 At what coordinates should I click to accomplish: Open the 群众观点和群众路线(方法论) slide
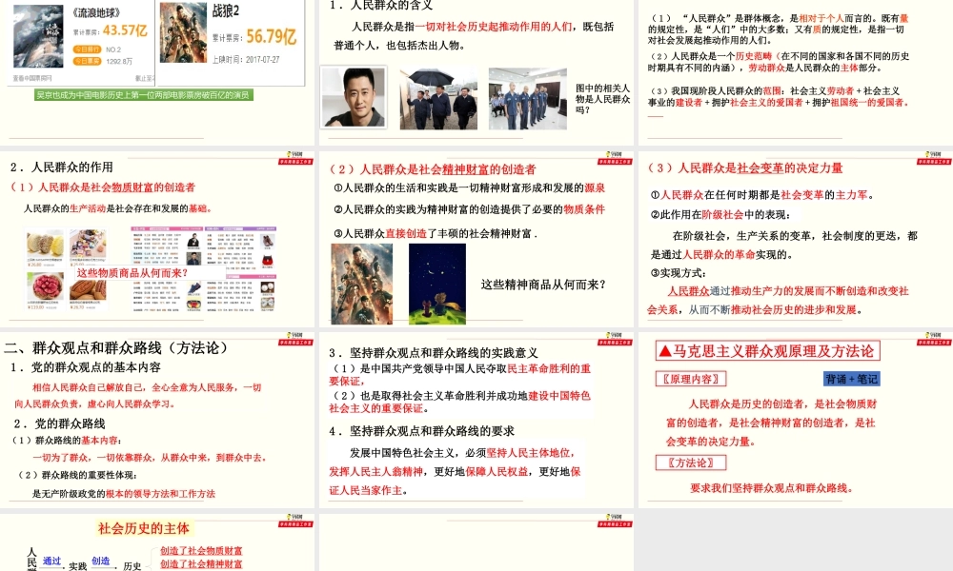[157, 419]
